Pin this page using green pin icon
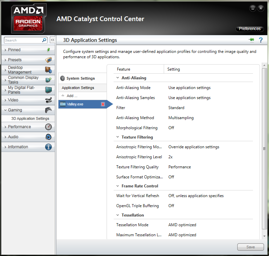 coord(252,40)
